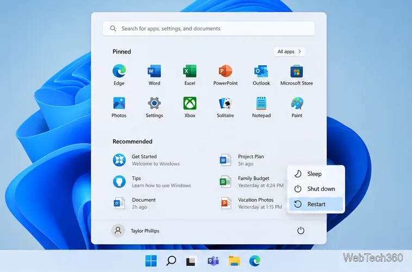Image resolution: width=412 pixels, height=272 pixels.
Task: Click the '2h ago' timestamp
Action: 140,207
